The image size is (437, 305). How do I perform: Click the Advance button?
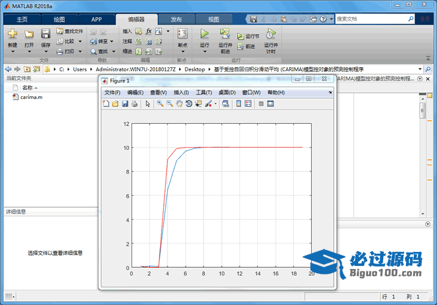(246, 46)
